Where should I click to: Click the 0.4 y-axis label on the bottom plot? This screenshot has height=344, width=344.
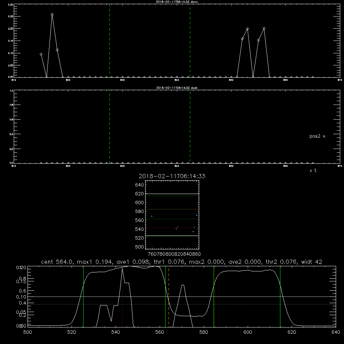[23, 303]
